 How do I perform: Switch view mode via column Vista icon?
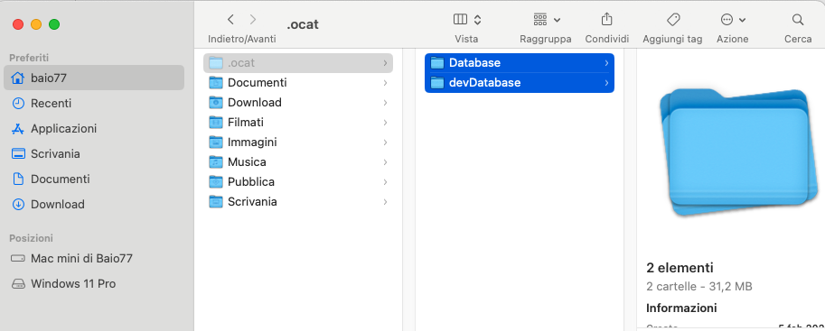point(460,20)
